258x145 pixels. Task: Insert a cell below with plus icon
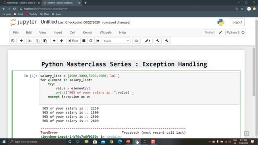[x=21, y=41]
